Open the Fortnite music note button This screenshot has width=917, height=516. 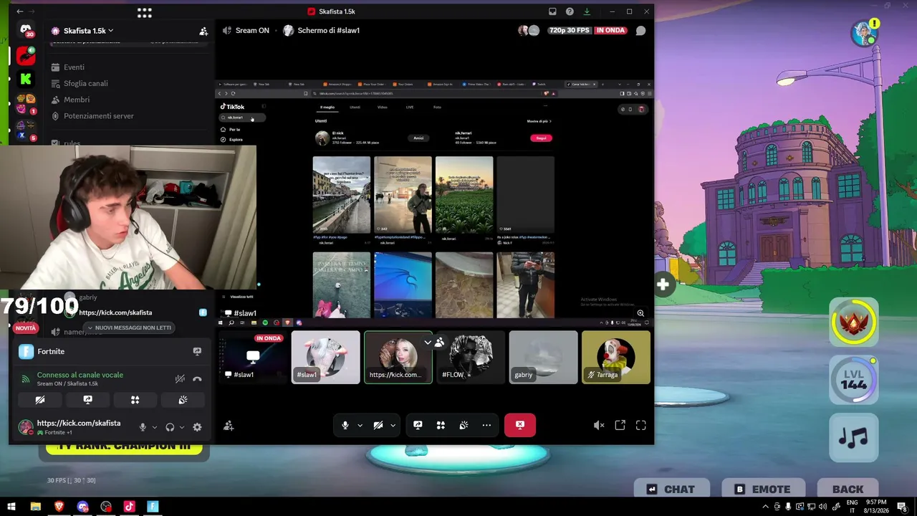[x=853, y=437]
